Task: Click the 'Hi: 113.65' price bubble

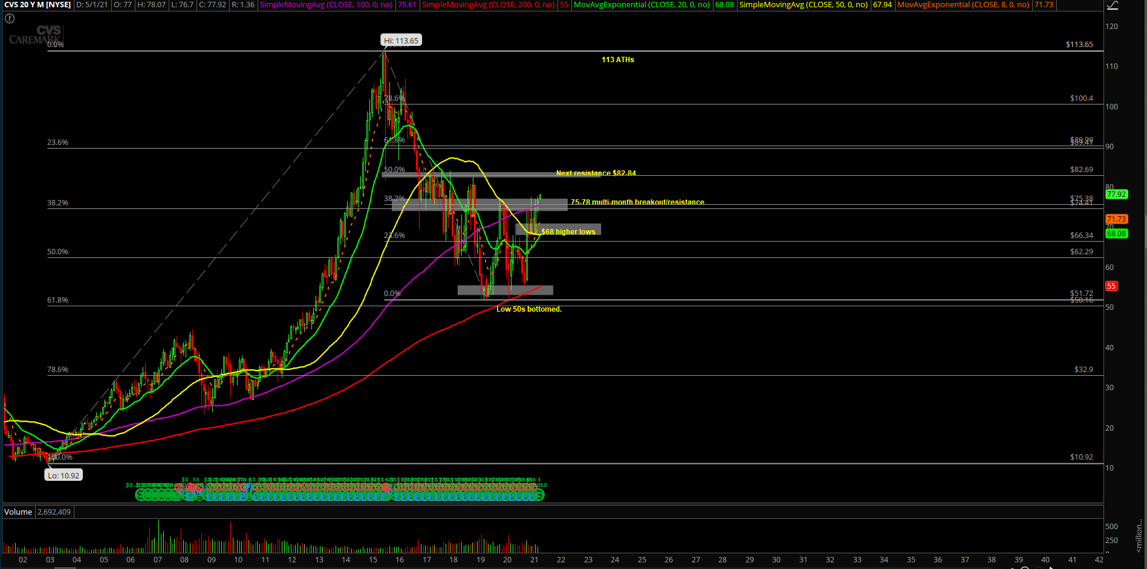Action: click(401, 40)
